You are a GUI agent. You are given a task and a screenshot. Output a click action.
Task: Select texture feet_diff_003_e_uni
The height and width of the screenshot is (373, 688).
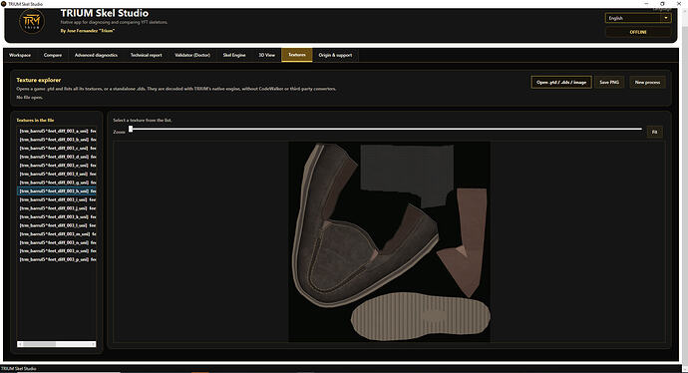coord(57,166)
